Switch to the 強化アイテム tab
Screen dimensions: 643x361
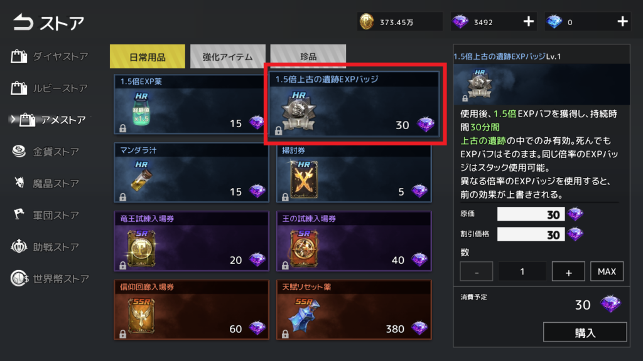point(227,56)
